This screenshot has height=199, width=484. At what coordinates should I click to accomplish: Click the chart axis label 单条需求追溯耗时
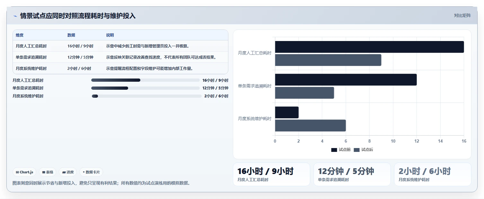click(255, 86)
